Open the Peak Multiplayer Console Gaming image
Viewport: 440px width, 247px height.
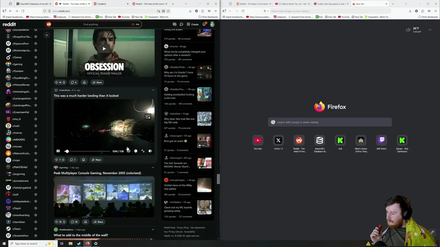[104, 197]
